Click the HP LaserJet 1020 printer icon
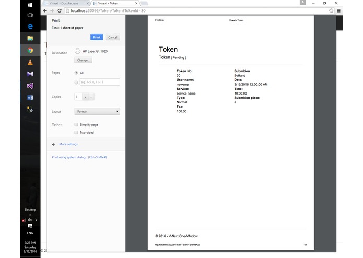363x258 pixels. point(77,51)
